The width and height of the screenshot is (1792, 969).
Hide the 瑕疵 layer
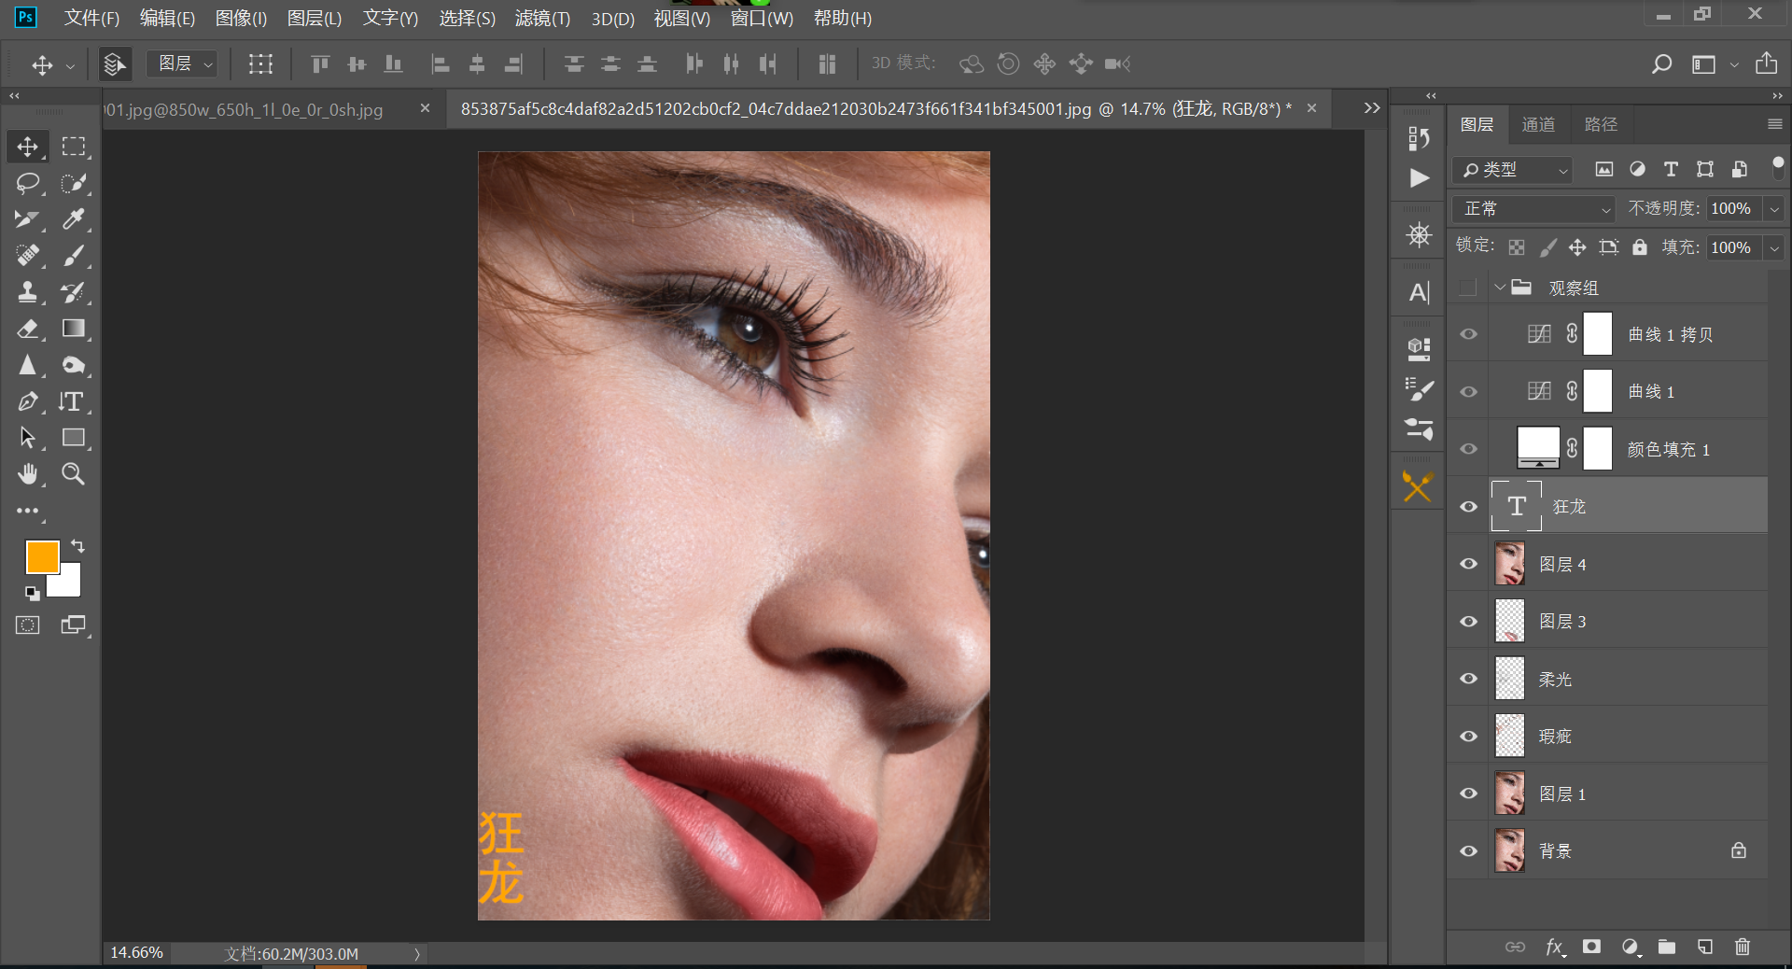tap(1468, 737)
